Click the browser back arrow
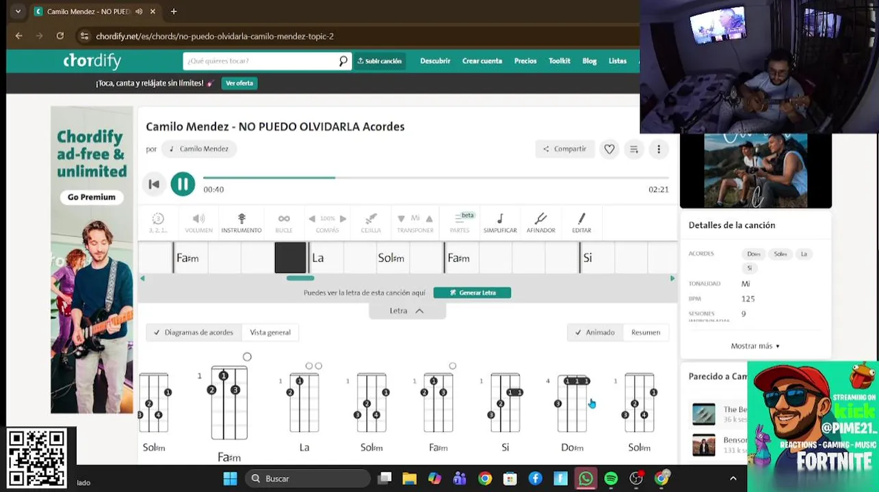This screenshot has width=879, height=492. [18, 36]
